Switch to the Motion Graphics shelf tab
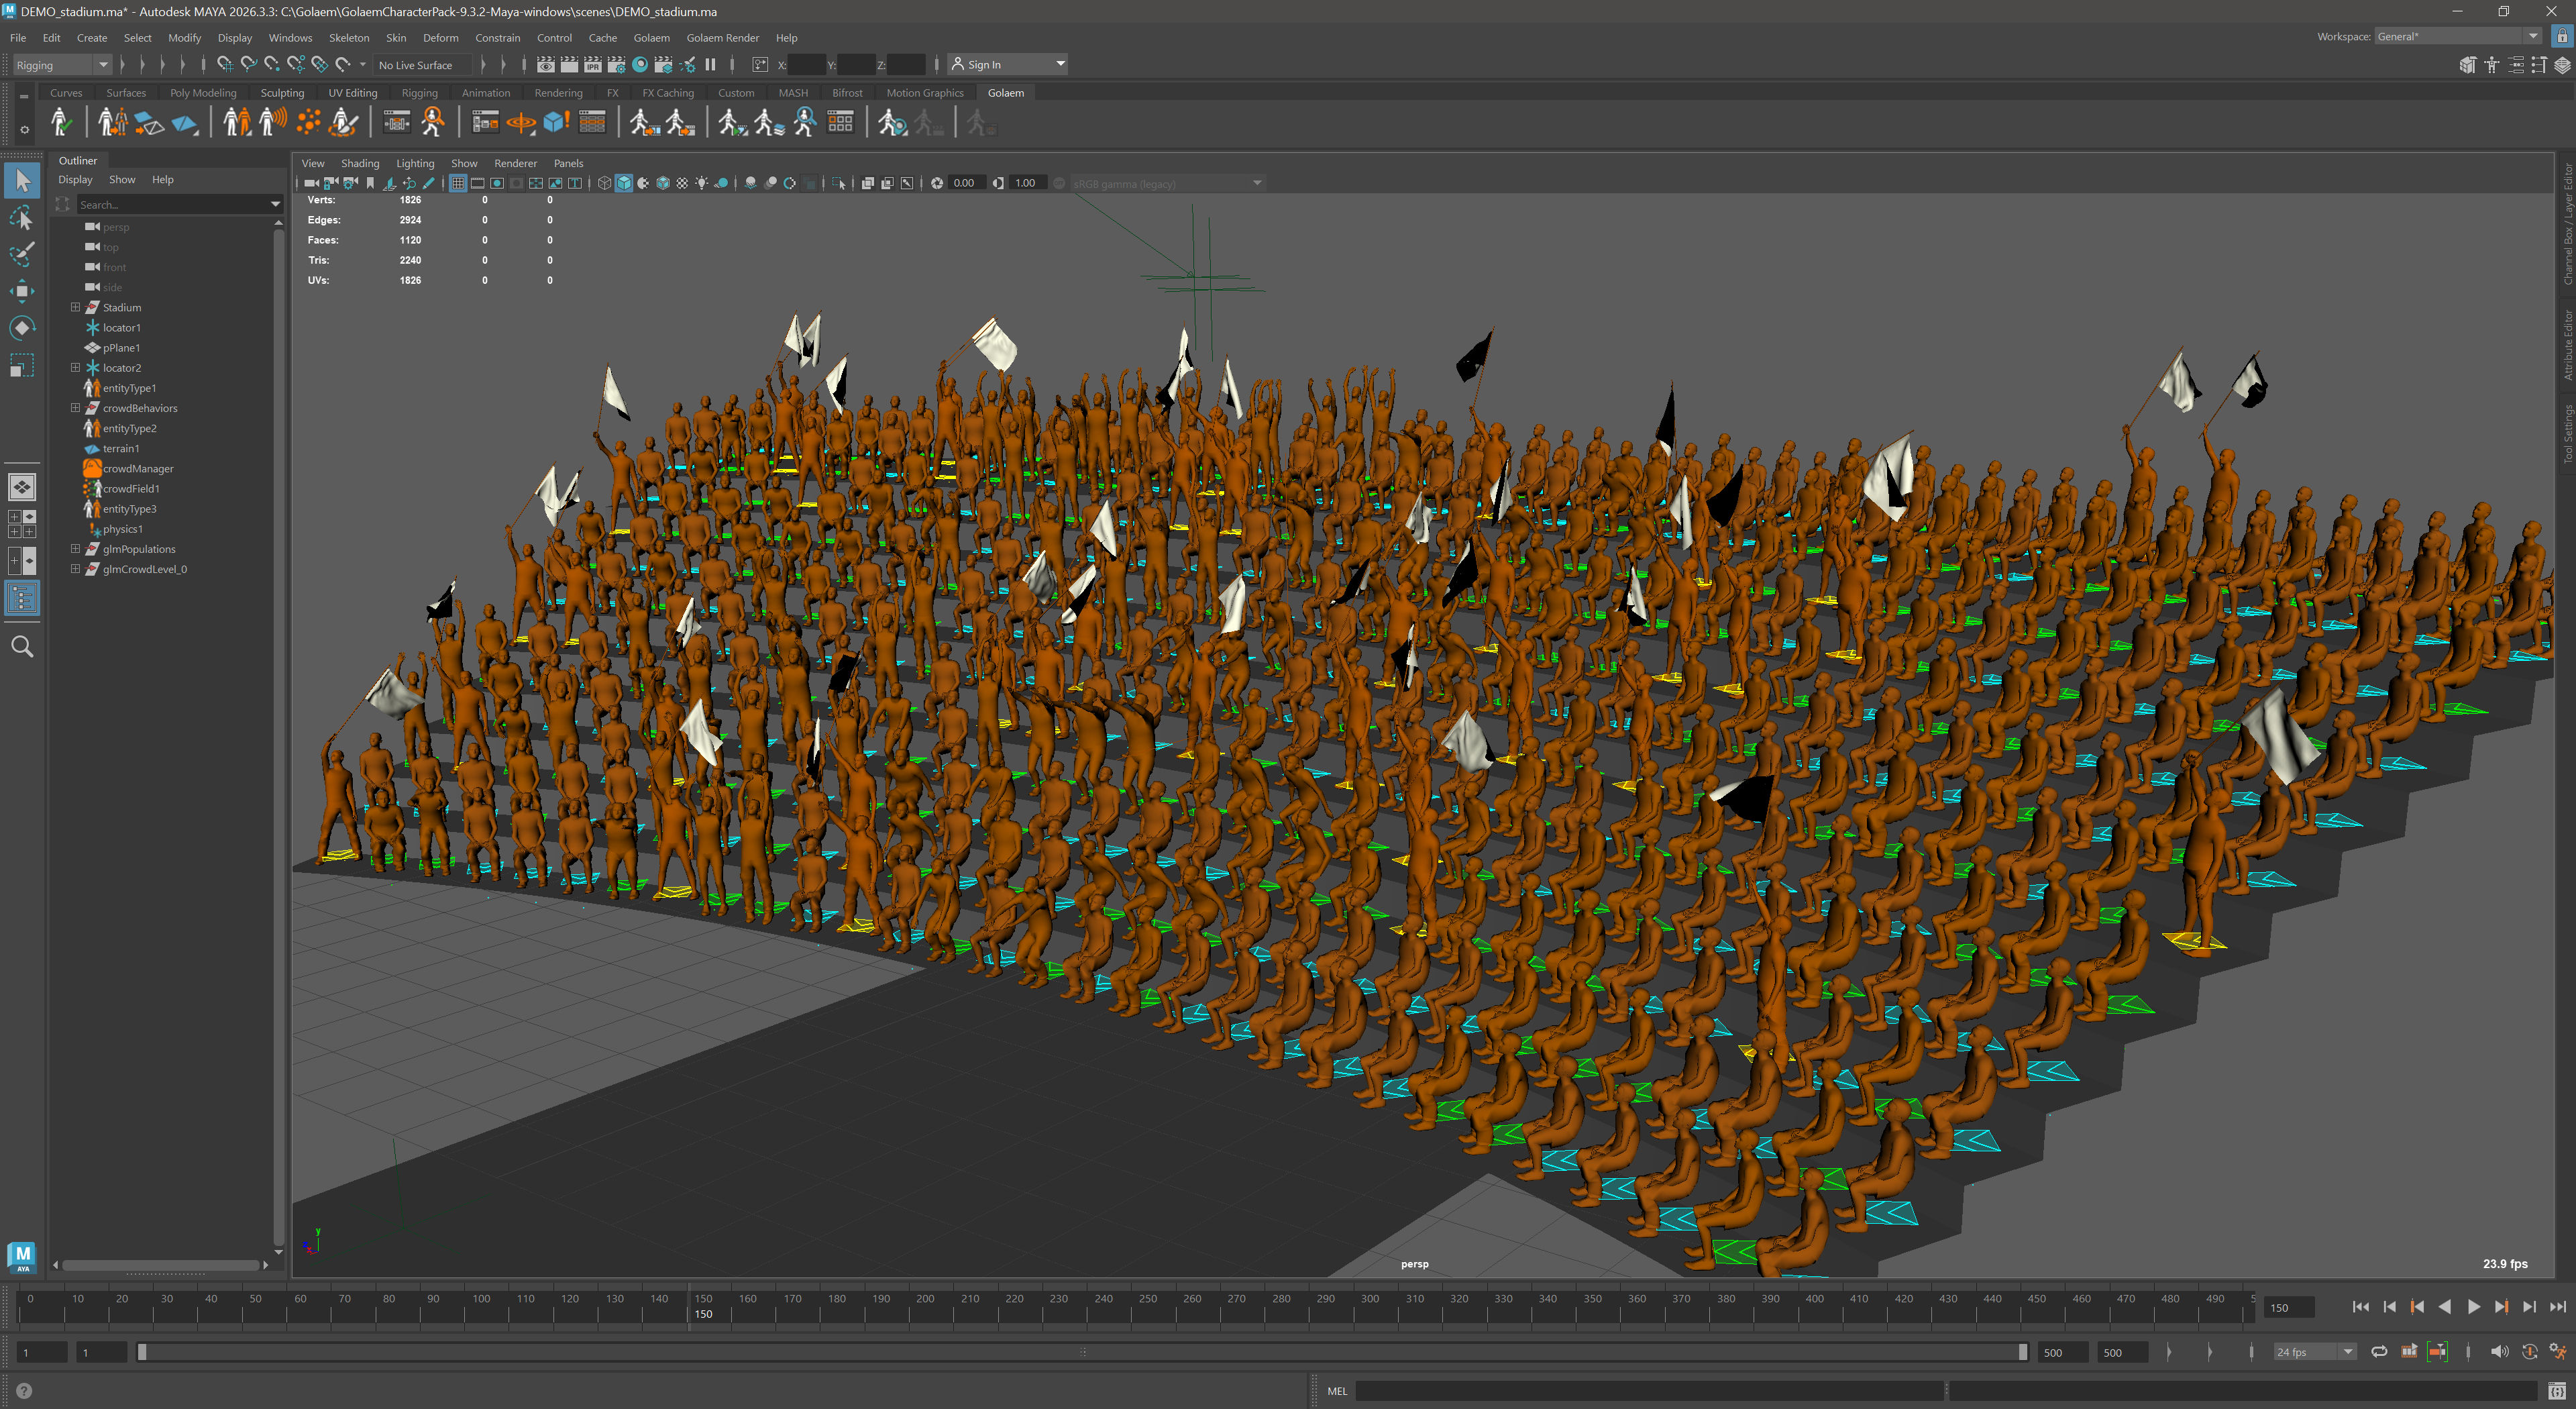This screenshot has height=1409, width=2576. click(924, 93)
